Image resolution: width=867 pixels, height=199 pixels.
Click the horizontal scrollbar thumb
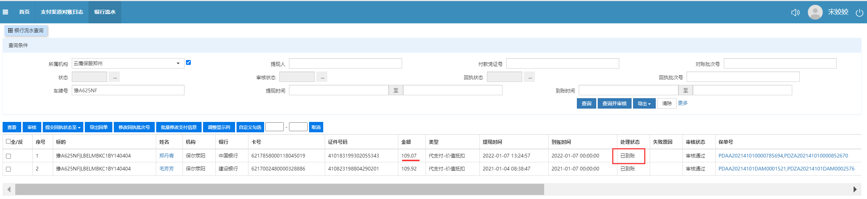click(x=280, y=189)
